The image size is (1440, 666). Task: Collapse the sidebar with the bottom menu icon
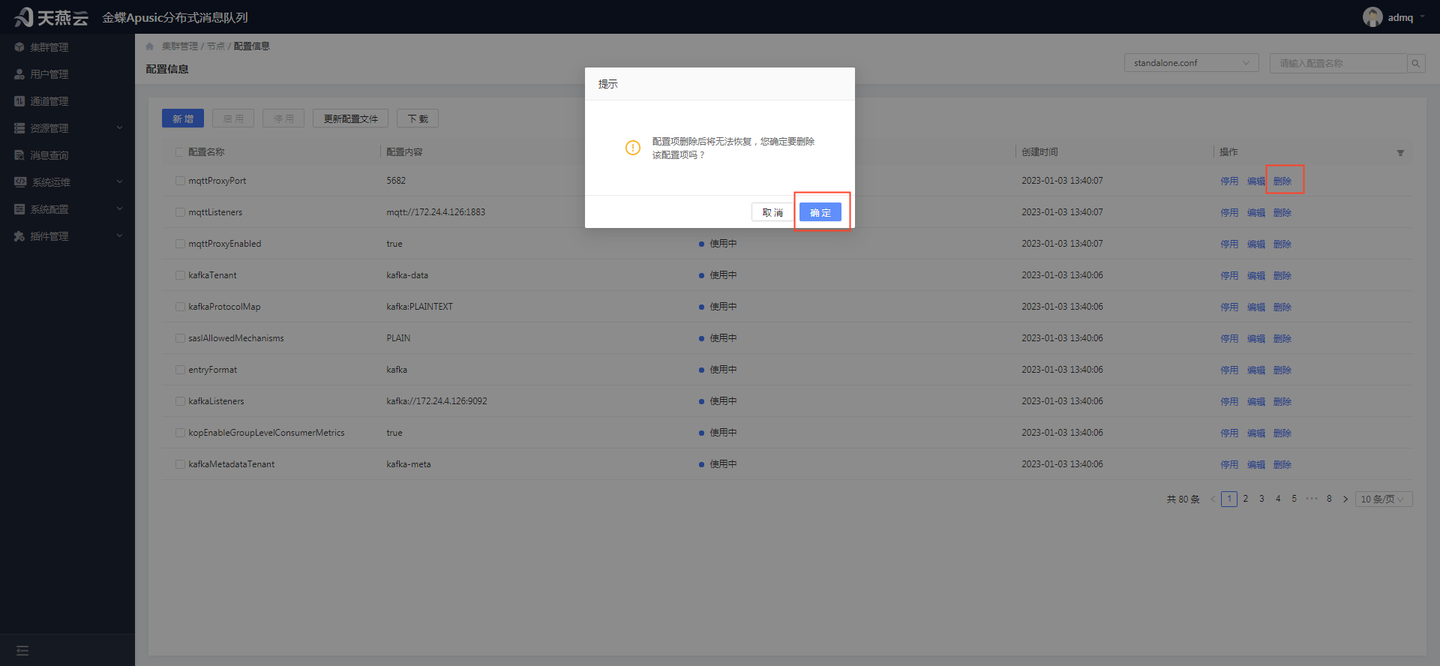click(22, 650)
